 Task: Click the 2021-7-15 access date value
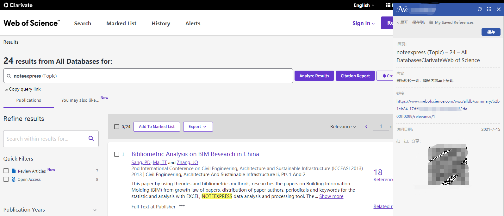(x=491, y=130)
